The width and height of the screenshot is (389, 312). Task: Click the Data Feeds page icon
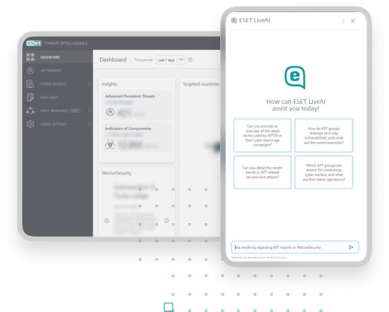click(x=30, y=97)
